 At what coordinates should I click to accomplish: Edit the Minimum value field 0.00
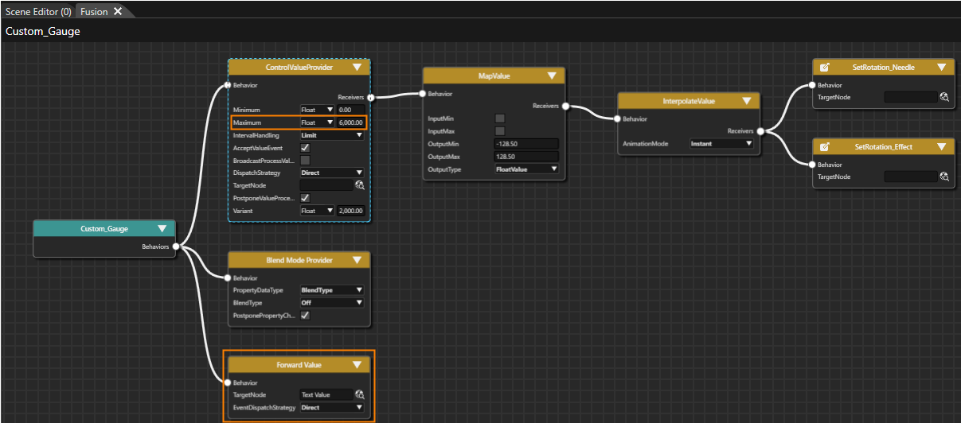click(x=350, y=110)
